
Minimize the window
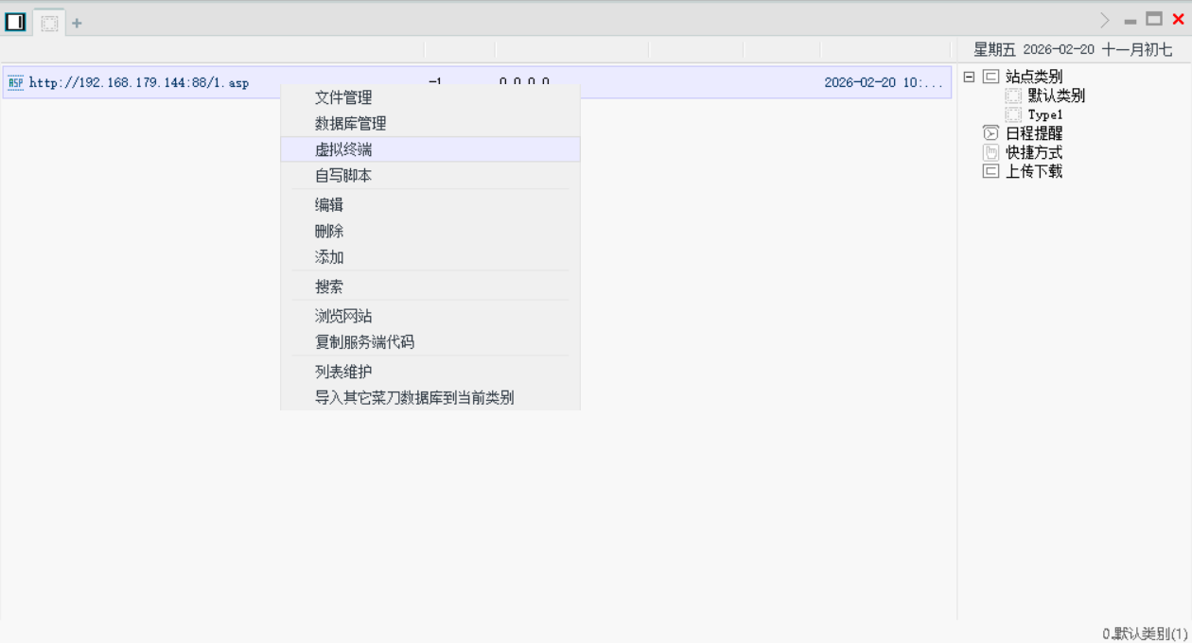tap(1130, 21)
